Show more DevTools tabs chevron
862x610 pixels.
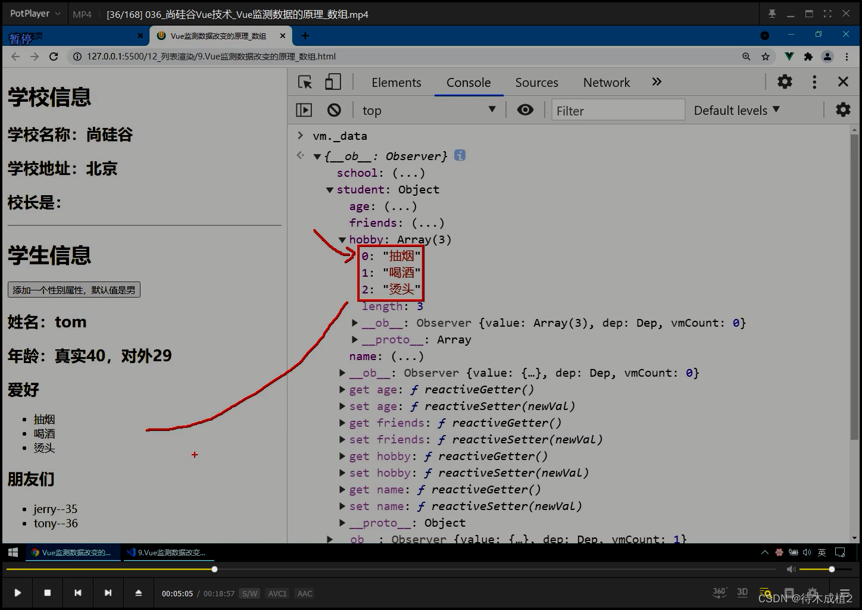657,82
